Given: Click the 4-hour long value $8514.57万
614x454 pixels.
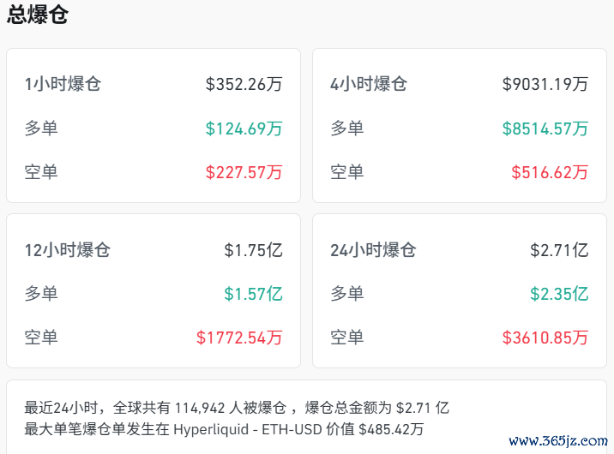Looking at the screenshot, I should 545,128.
